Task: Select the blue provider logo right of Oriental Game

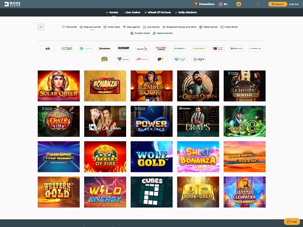Action: 237,48
